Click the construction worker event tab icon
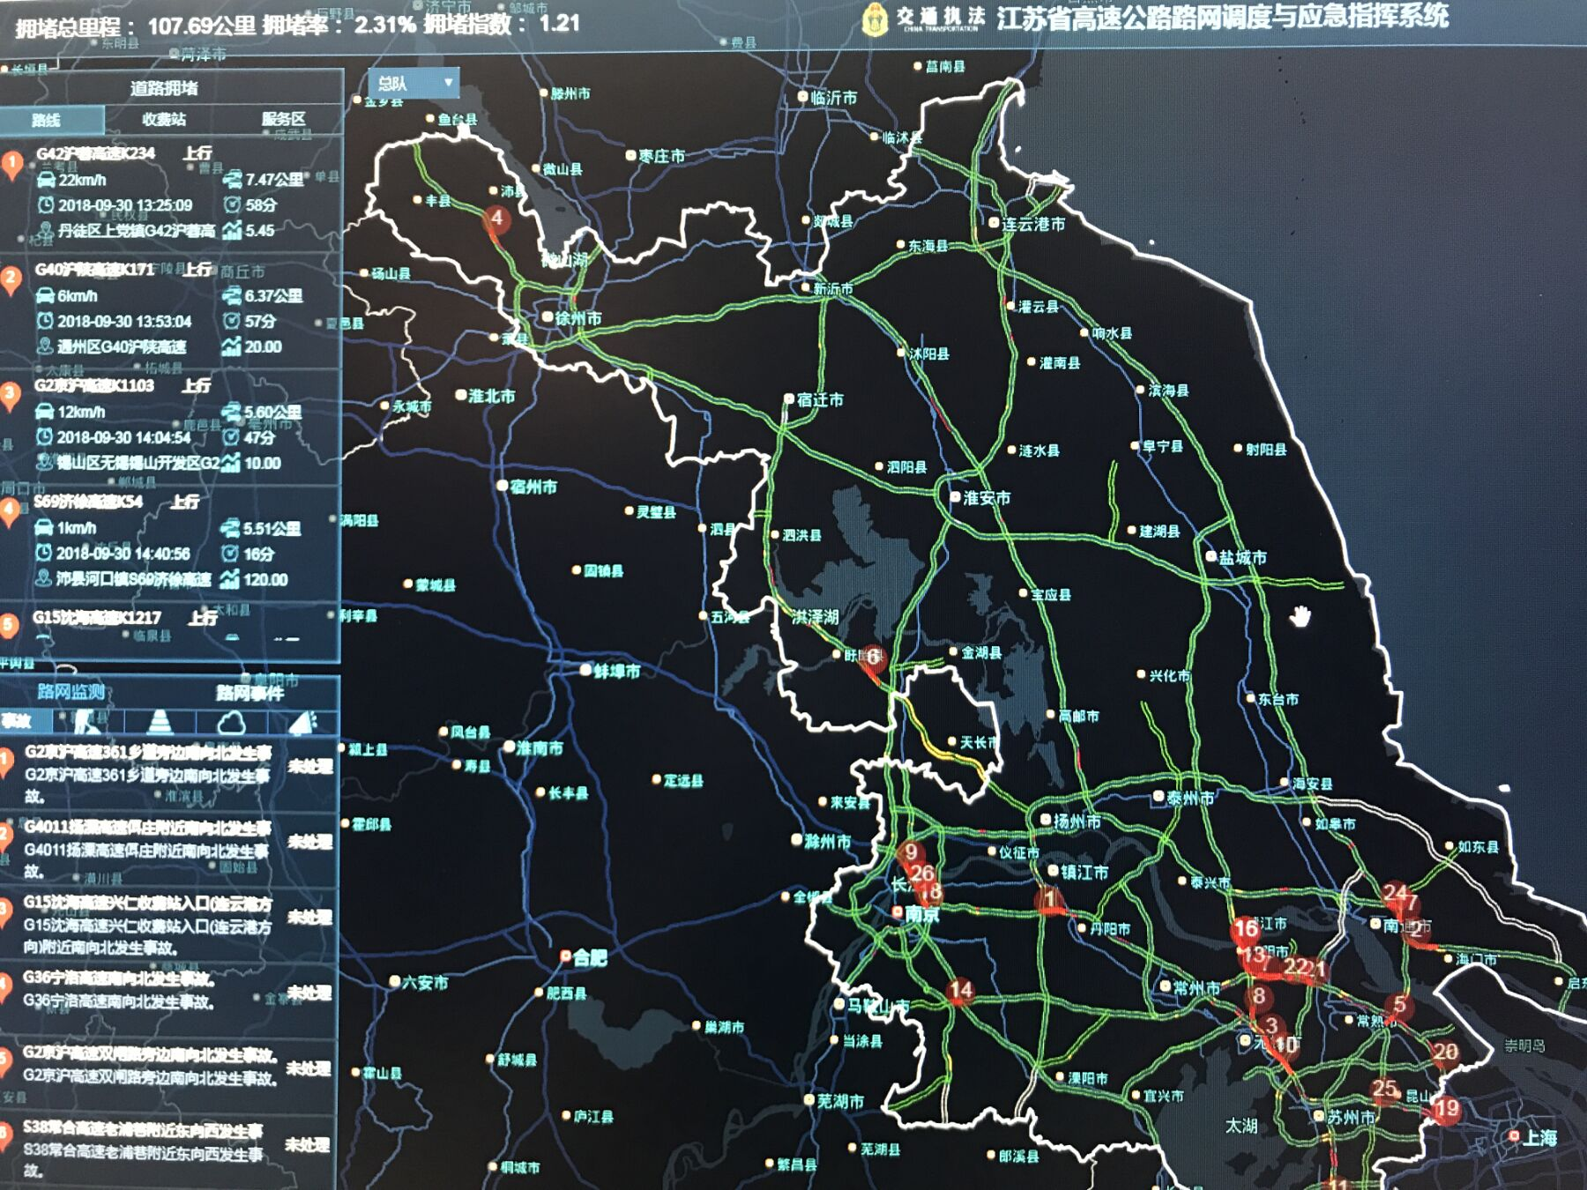1587x1190 pixels. [87, 723]
